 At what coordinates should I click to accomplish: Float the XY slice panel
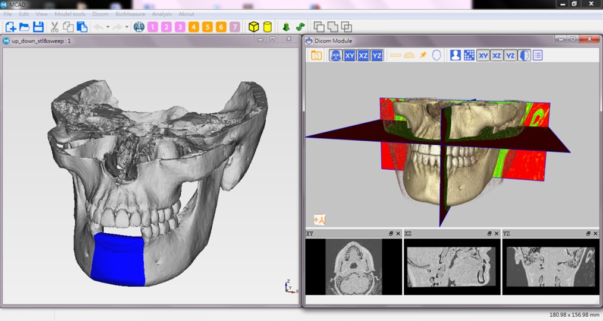click(391, 234)
